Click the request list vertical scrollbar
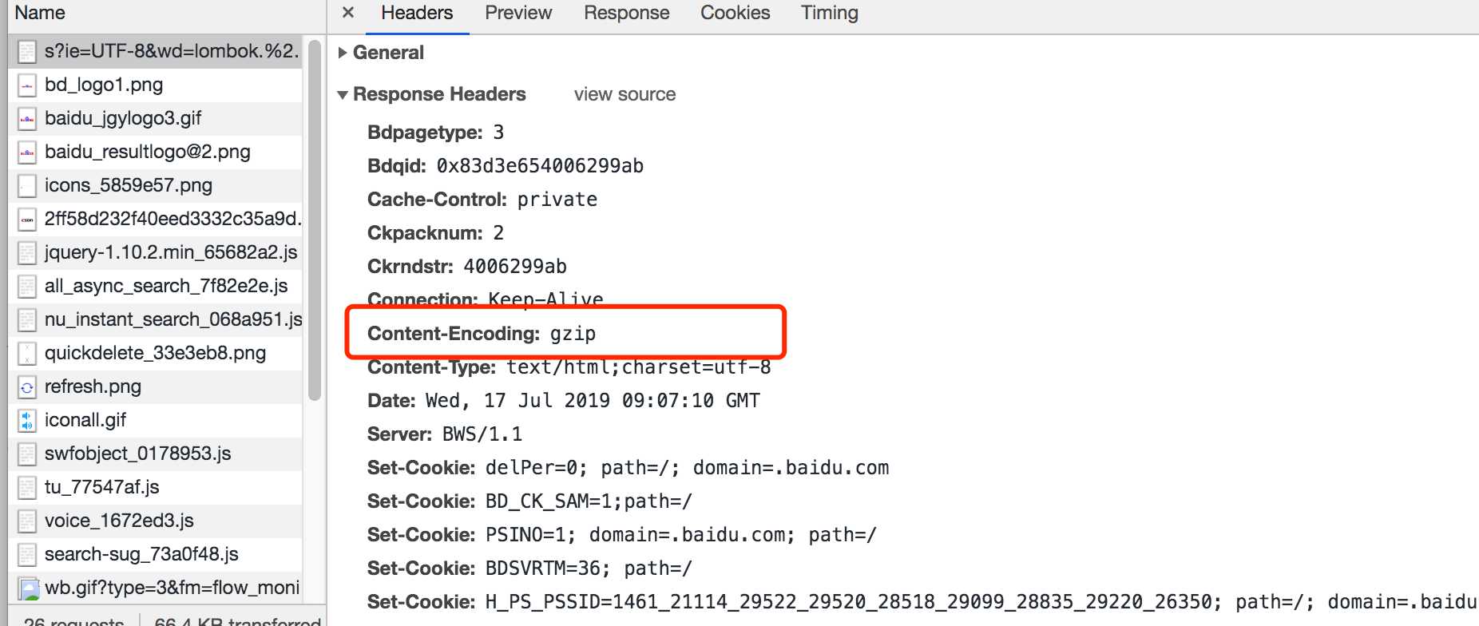This screenshot has height=626, width=1479. pos(315,220)
